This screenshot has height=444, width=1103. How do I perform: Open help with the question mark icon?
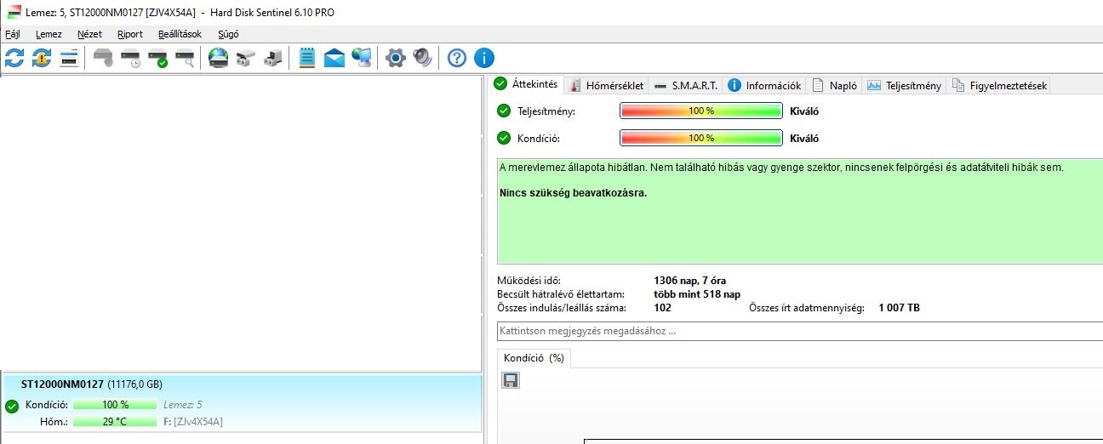[x=457, y=58]
